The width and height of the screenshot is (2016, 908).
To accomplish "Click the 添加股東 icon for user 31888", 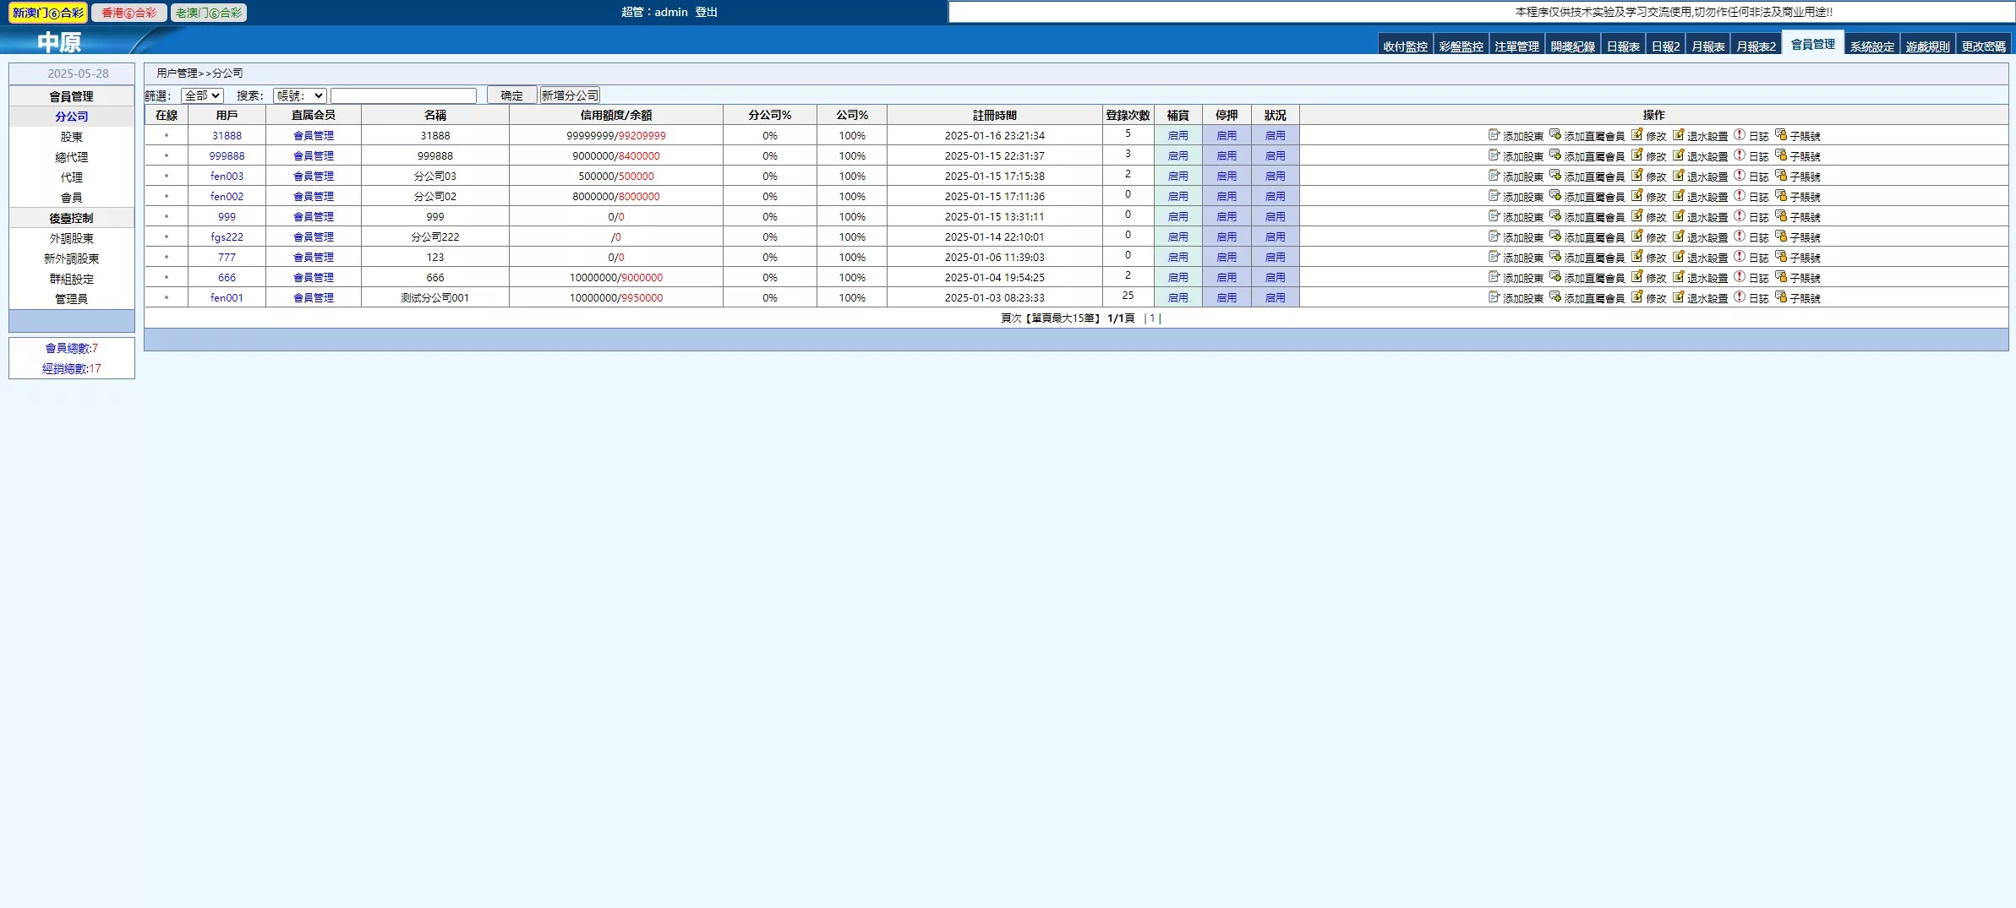I will pyautogui.click(x=1494, y=135).
